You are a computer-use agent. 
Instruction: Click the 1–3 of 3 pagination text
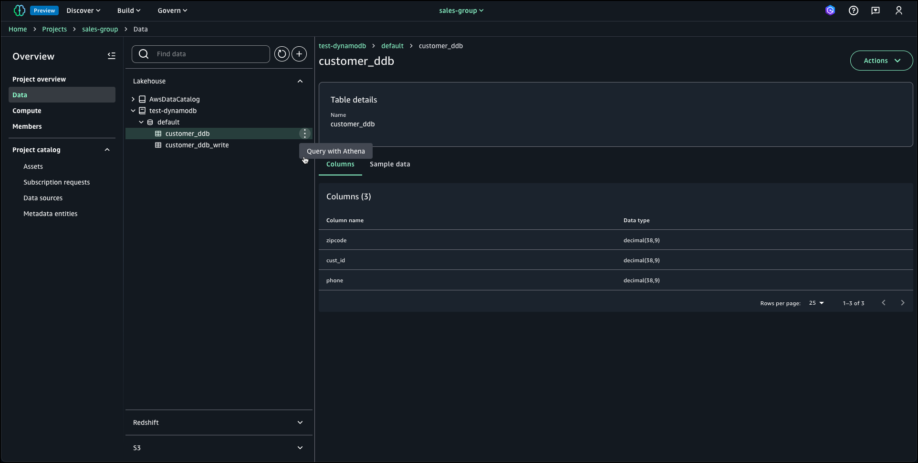point(854,303)
